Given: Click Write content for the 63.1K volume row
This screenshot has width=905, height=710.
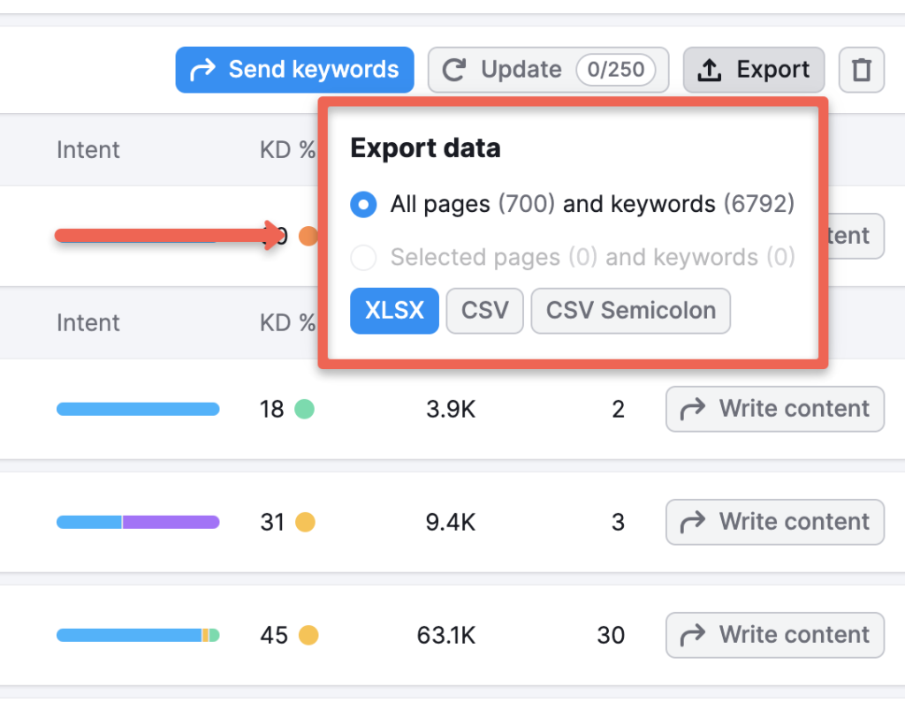Looking at the screenshot, I should coord(774,635).
